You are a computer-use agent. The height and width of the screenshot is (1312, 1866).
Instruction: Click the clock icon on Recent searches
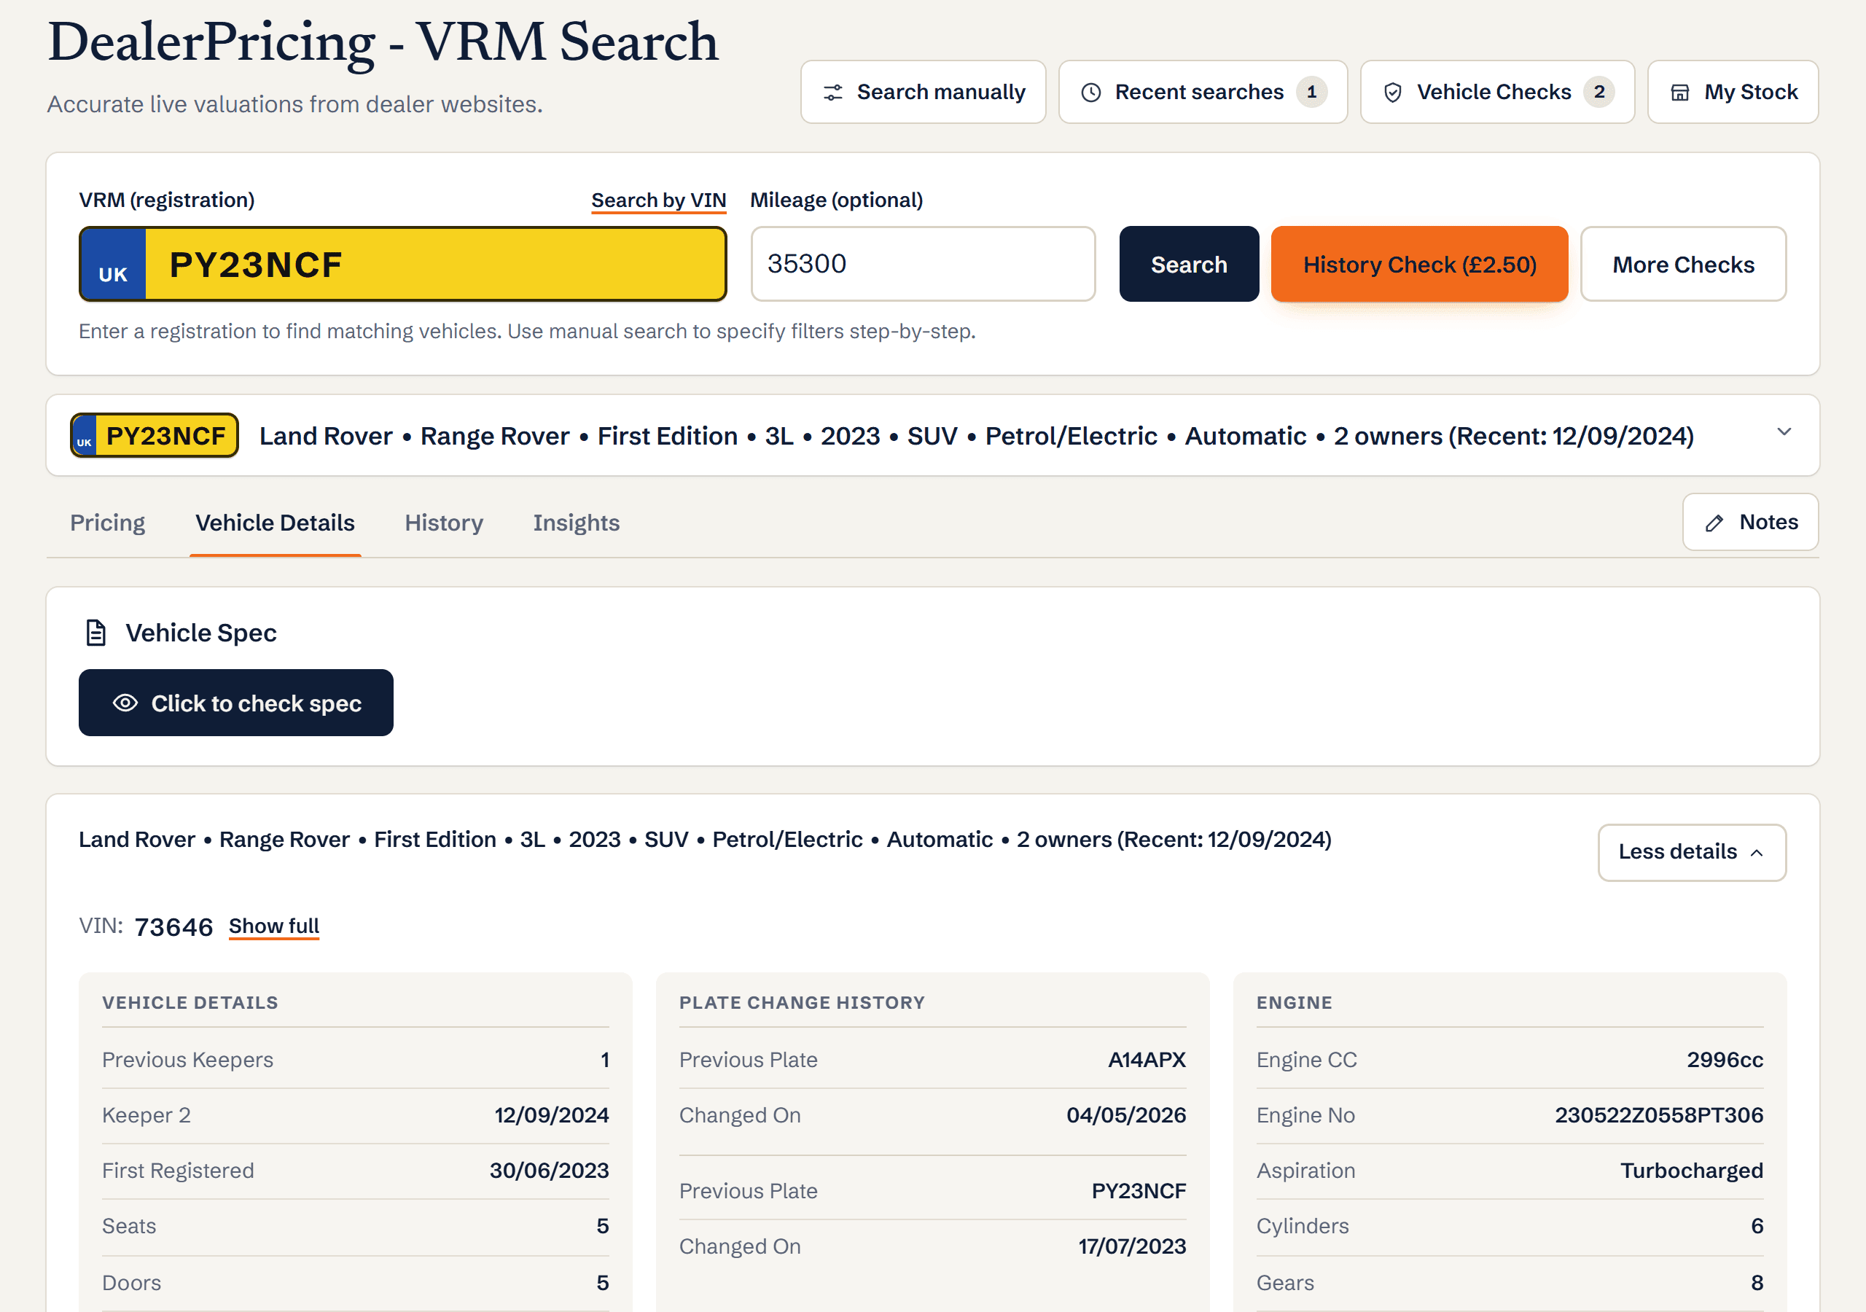pyautogui.click(x=1090, y=93)
